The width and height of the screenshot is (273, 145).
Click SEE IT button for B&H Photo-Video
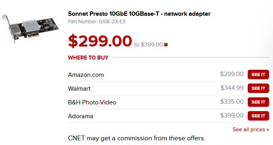point(258,102)
